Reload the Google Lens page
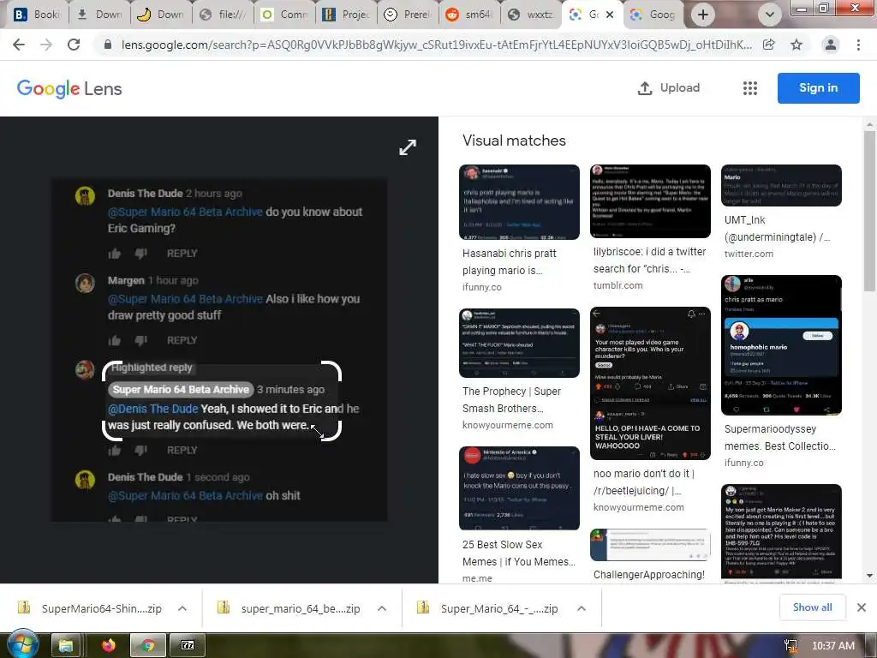 (74, 45)
